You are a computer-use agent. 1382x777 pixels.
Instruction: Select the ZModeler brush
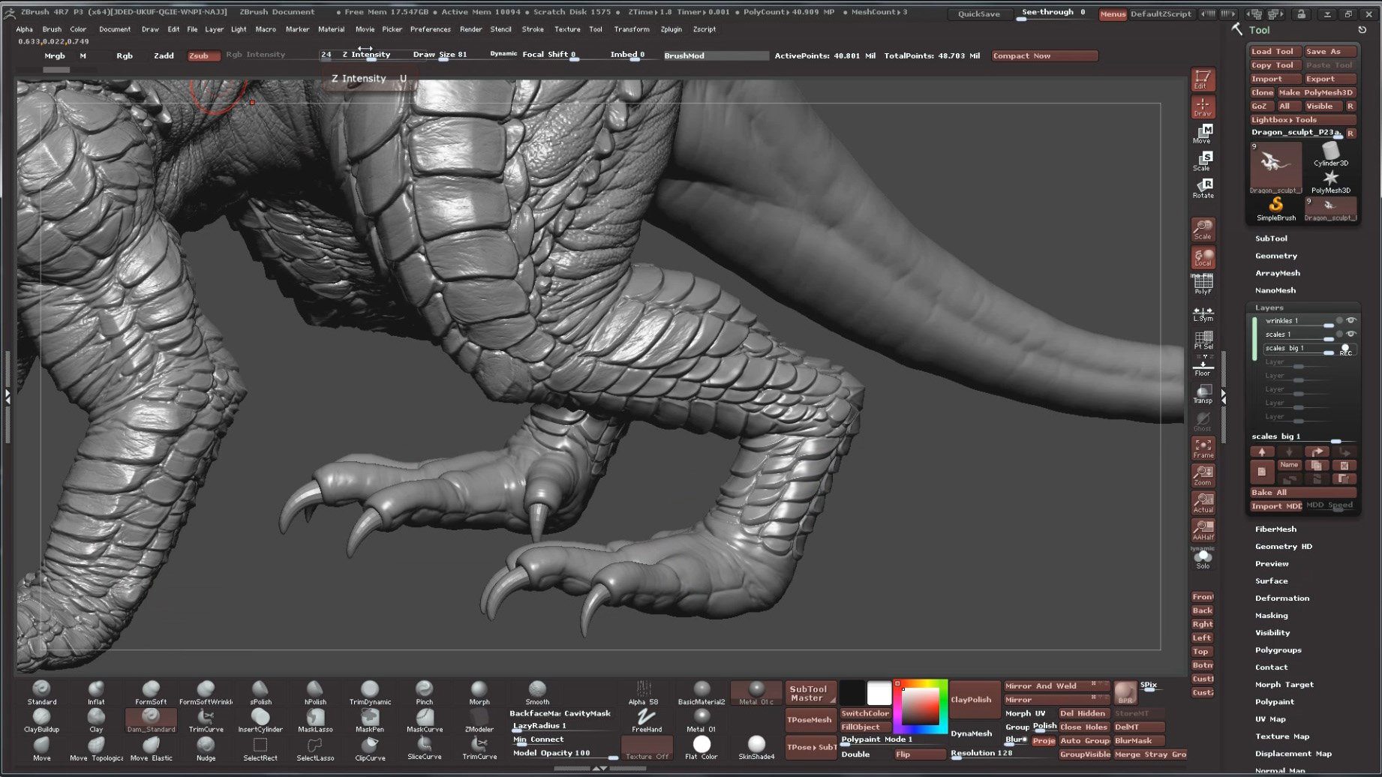pos(479,720)
